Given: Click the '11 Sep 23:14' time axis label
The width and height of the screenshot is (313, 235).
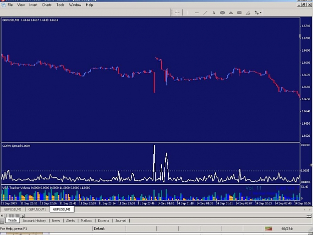Looking at the screenshot, I should 107,203.
